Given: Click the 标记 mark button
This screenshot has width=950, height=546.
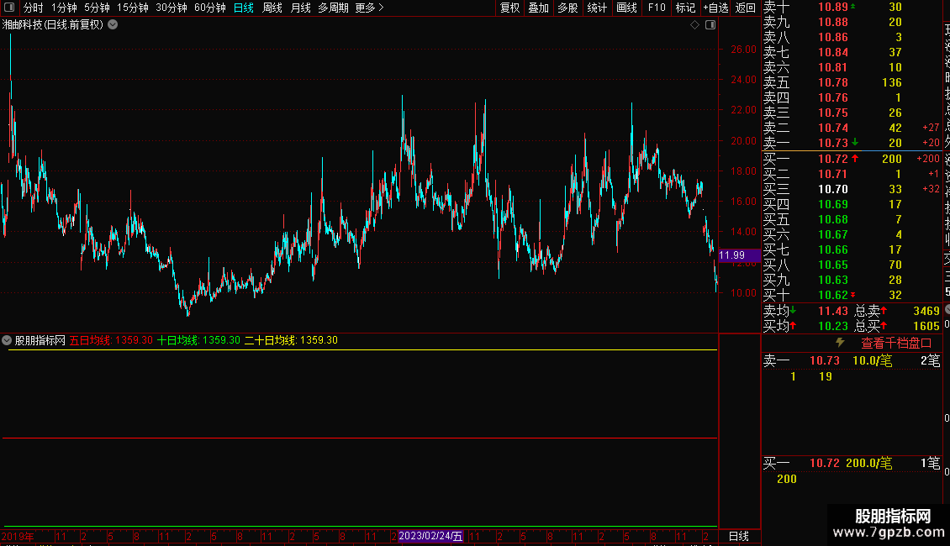Looking at the screenshot, I should click(685, 8).
